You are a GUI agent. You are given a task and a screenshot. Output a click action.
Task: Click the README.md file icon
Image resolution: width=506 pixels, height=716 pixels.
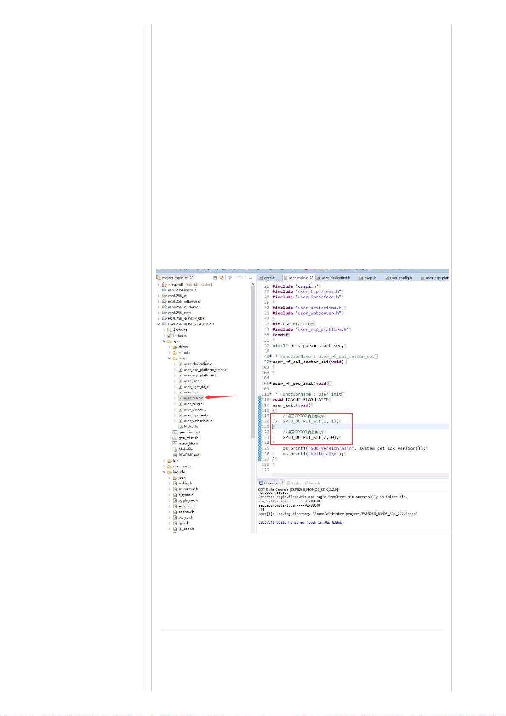[x=175, y=455]
